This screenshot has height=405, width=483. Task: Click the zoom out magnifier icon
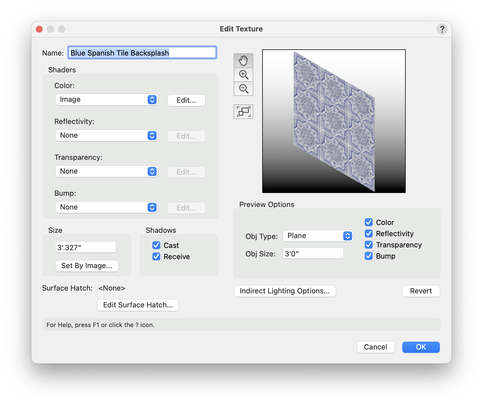[243, 89]
